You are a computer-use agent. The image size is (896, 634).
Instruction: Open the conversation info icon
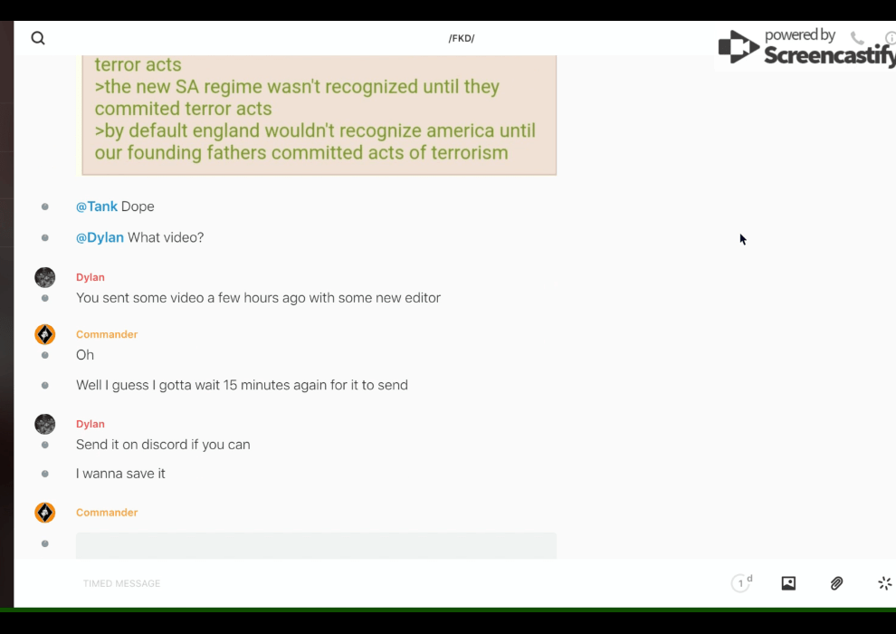click(x=890, y=38)
